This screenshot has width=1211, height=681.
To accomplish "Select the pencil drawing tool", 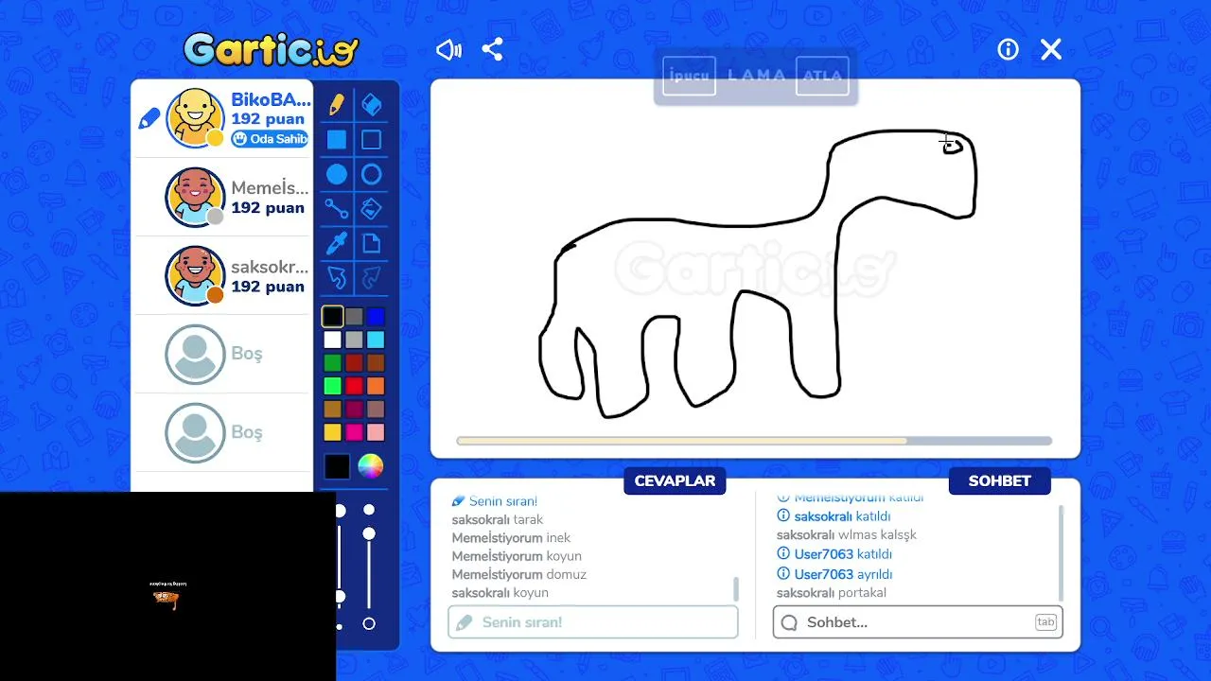I will coord(337,104).
